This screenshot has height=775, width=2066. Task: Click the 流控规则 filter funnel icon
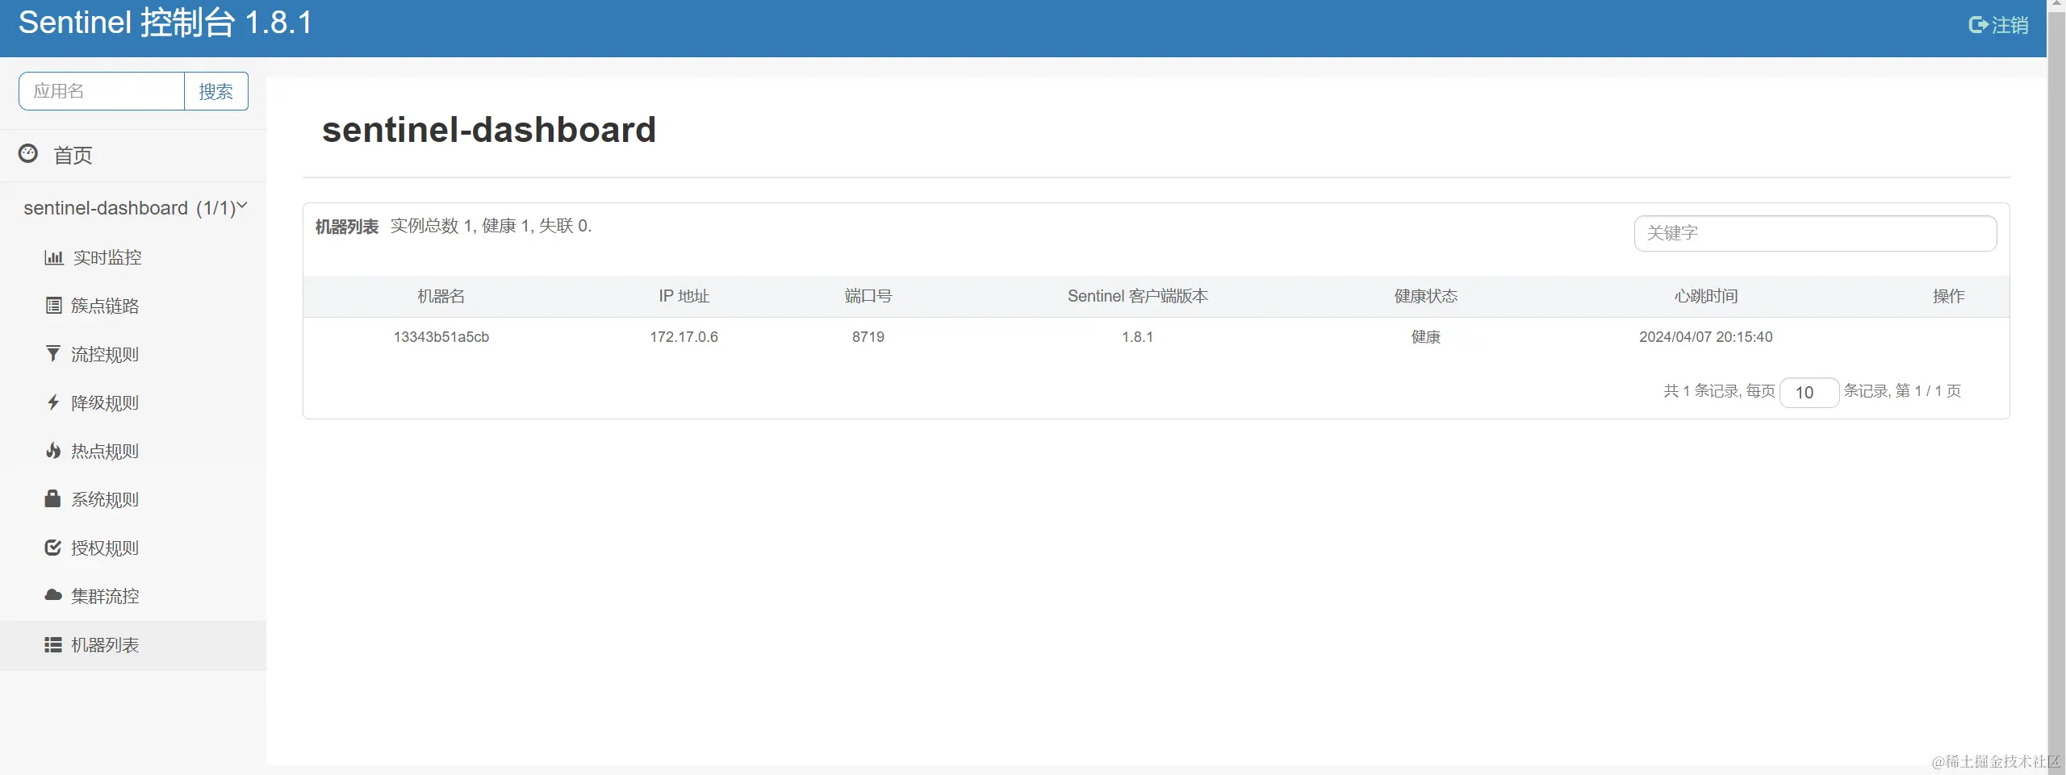(53, 354)
